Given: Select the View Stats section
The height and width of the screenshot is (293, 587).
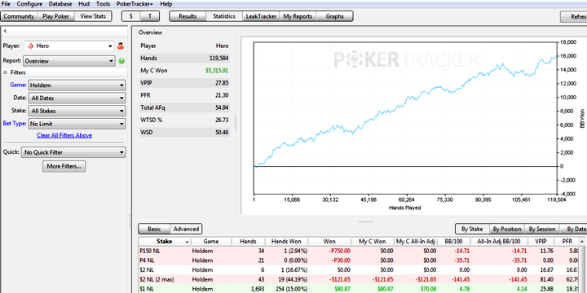Looking at the screenshot, I should point(93,16).
